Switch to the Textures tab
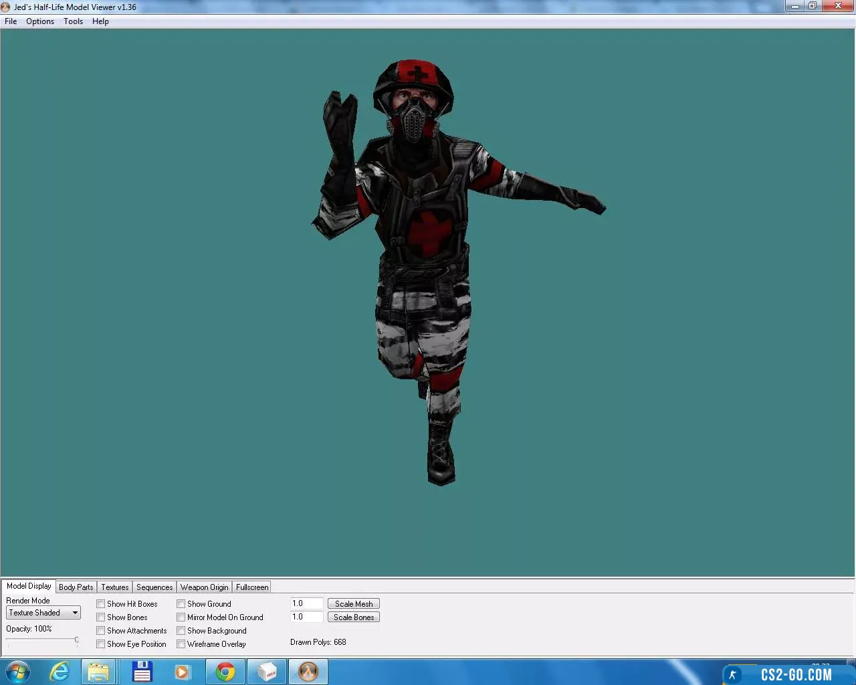The image size is (856, 685). pos(115,587)
